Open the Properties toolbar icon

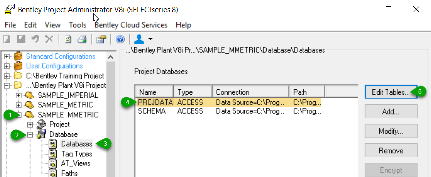[x=101, y=39]
